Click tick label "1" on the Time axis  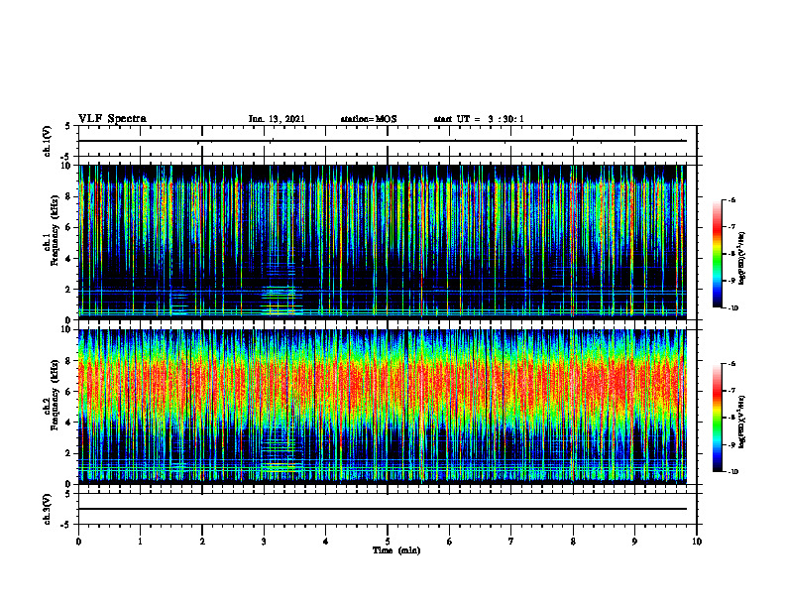(140, 542)
